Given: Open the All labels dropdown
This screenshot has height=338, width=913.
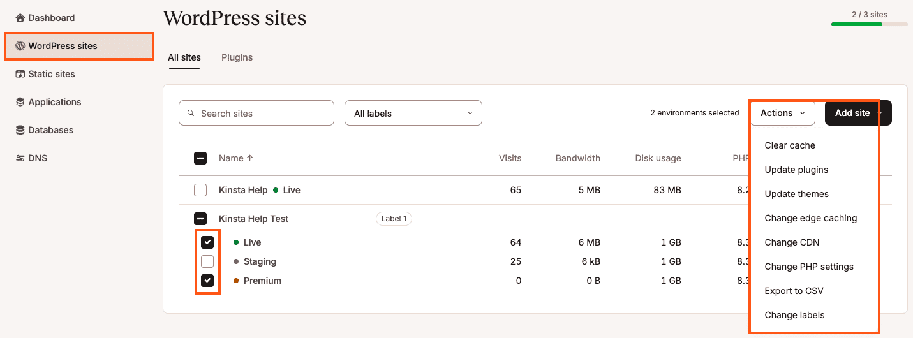Looking at the screenshot, I should click(x=413, y=114).
